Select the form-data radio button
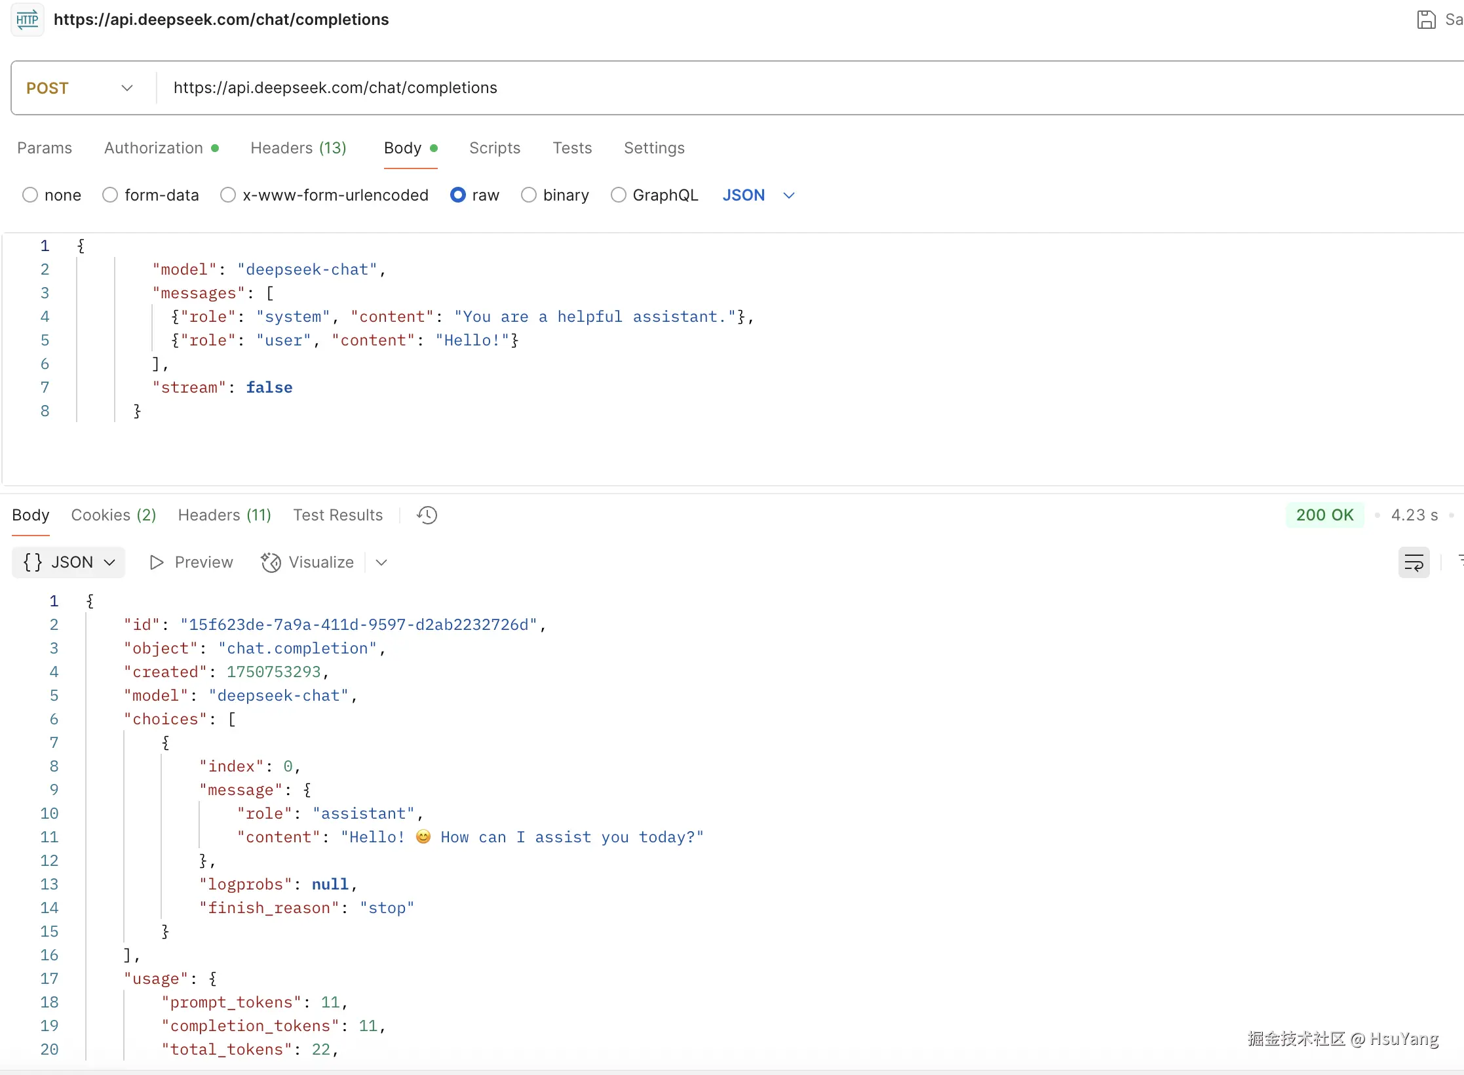Screen dimensions: 1464x1075 coord(110,195)
